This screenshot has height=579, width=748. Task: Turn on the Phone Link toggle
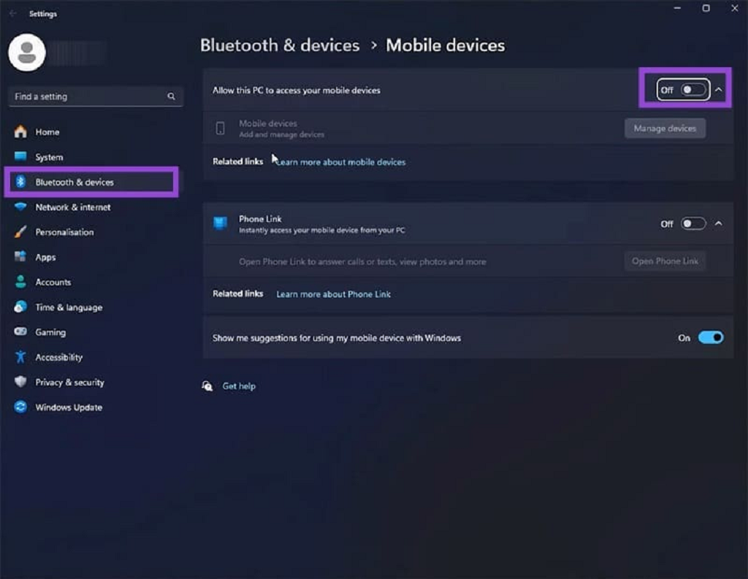[x=693, y=223]
